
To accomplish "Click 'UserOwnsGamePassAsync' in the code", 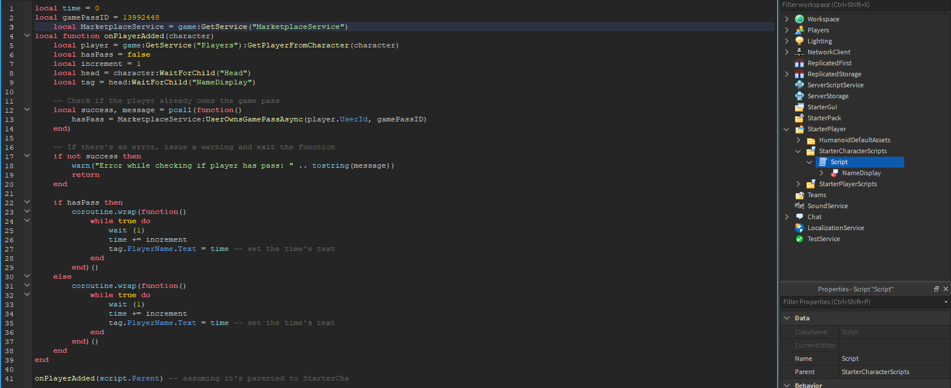I will (x=254, y=119).
